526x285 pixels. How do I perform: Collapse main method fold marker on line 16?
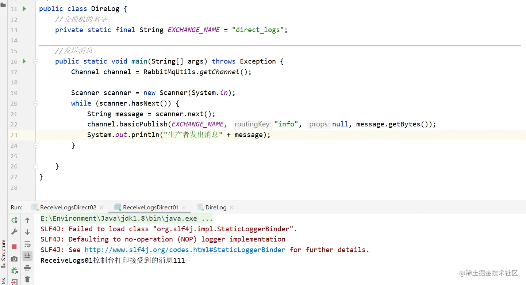pyautogui.click(x=35, y=61)
